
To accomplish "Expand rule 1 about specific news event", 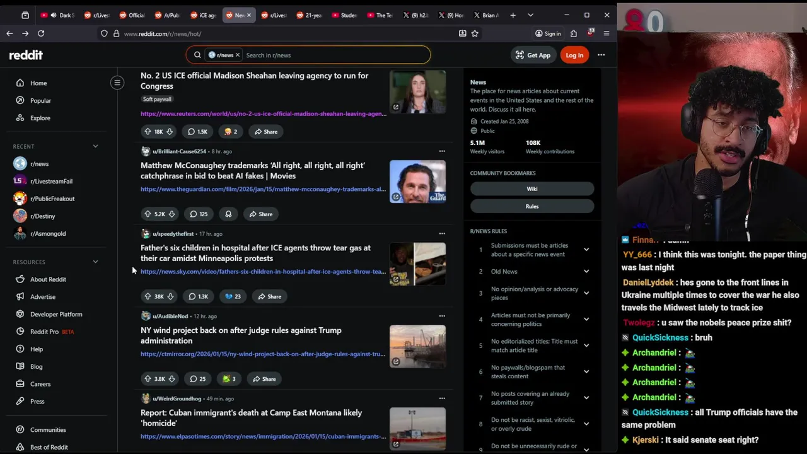I will point(586,250).
